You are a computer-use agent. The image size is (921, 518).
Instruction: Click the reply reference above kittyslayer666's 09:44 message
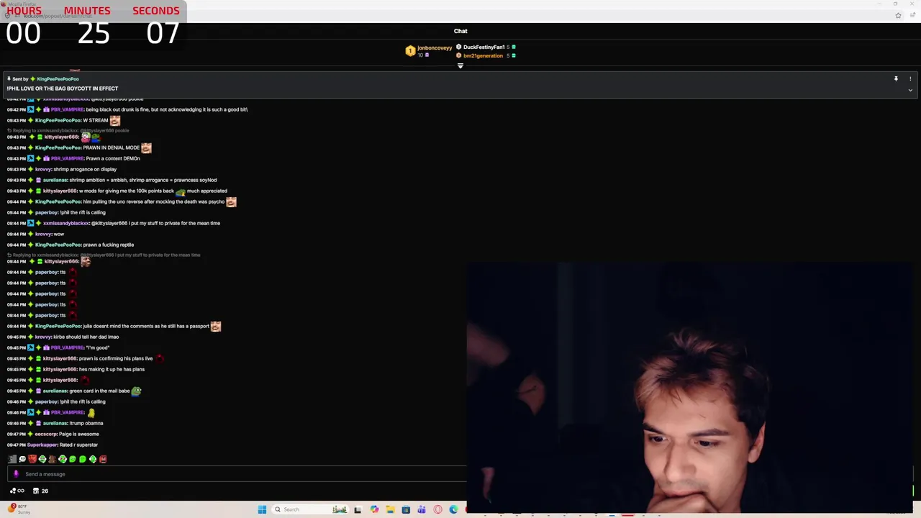click(x=104, y=255)
